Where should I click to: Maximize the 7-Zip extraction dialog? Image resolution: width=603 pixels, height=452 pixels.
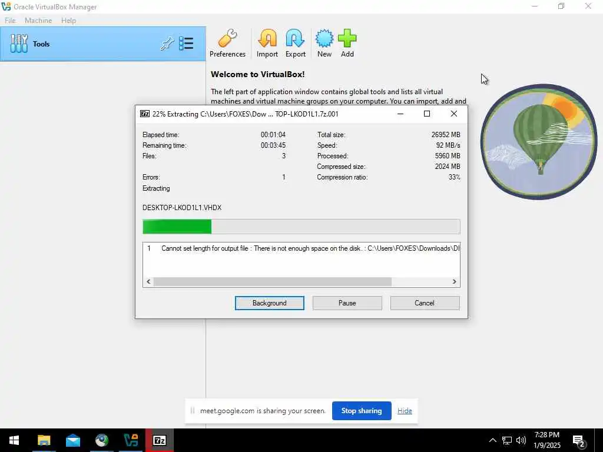(x=426, y=114)
